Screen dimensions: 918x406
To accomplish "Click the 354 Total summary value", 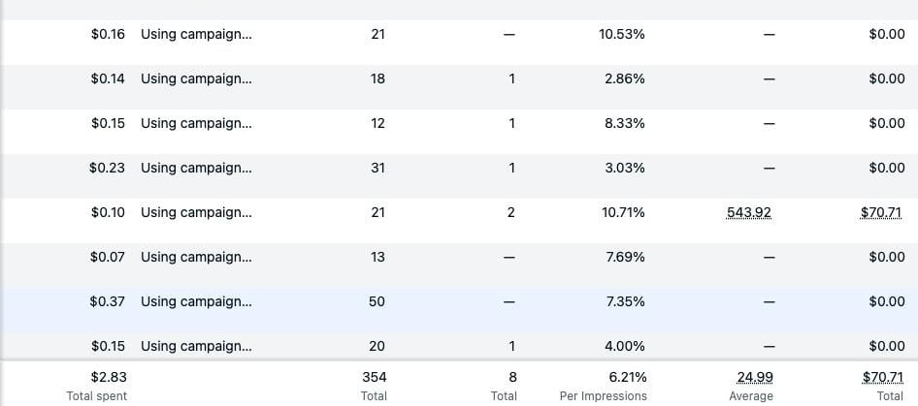I will (x=374, y=377).
